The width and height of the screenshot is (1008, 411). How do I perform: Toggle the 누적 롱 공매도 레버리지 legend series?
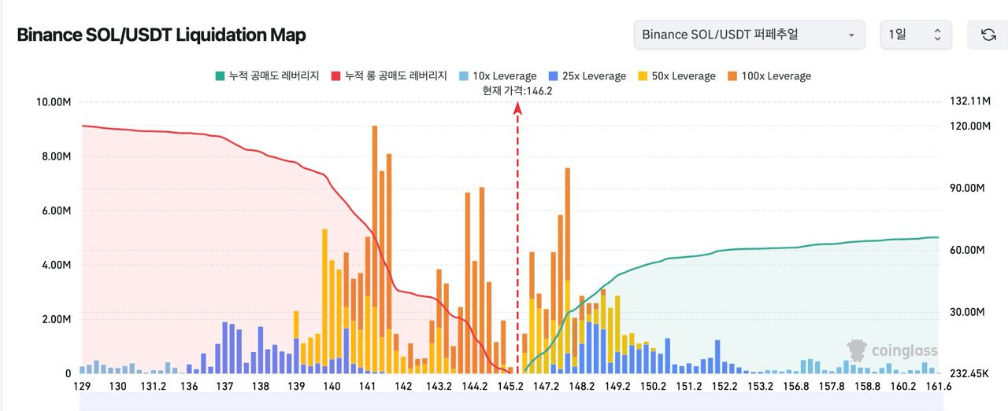[388, 76]
